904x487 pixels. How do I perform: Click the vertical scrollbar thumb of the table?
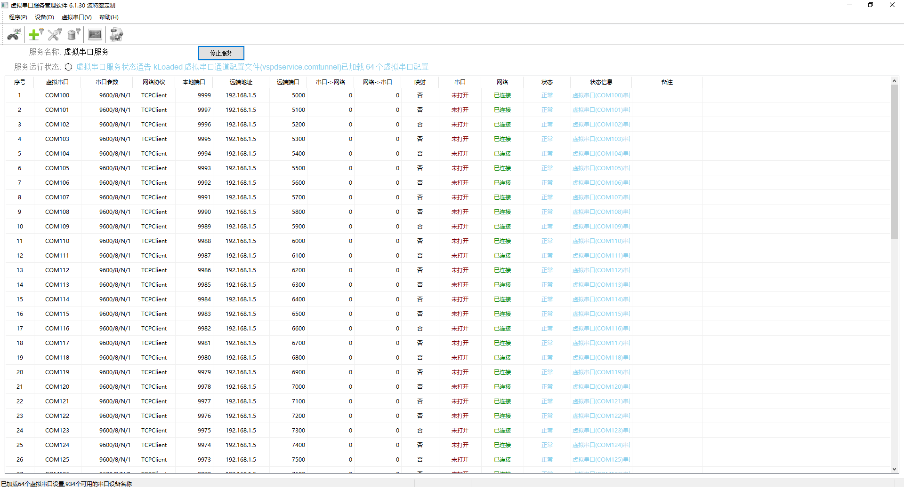(894, 160)
